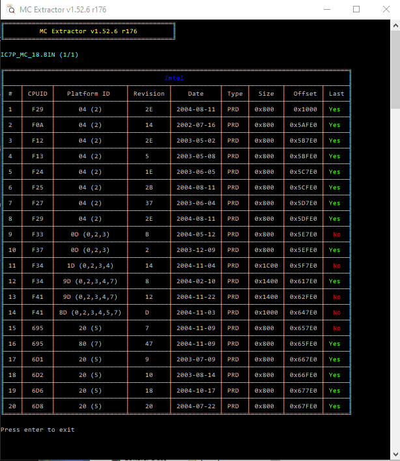The image size is (400, 461).
Task: Click date 2003-05-02
Action: click(x=195, y=141)
